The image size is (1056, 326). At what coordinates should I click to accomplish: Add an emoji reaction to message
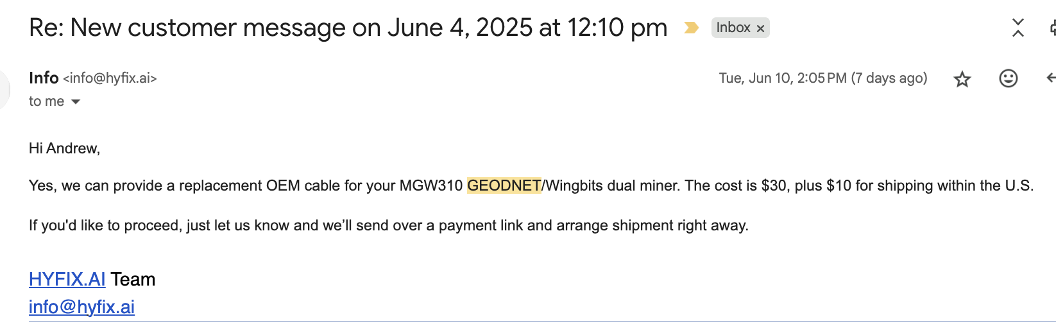(1009, 78)
